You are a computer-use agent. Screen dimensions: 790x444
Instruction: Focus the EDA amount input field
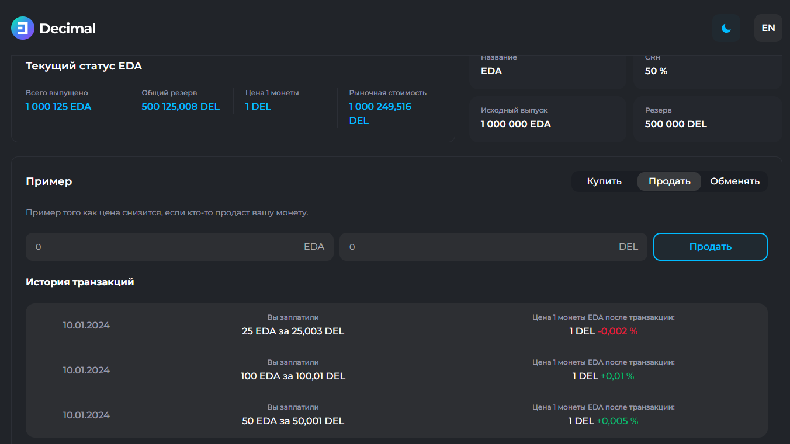[179, 247]
